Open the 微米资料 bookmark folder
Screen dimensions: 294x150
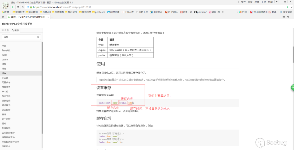pyautogui.click(x=71, y=12)
